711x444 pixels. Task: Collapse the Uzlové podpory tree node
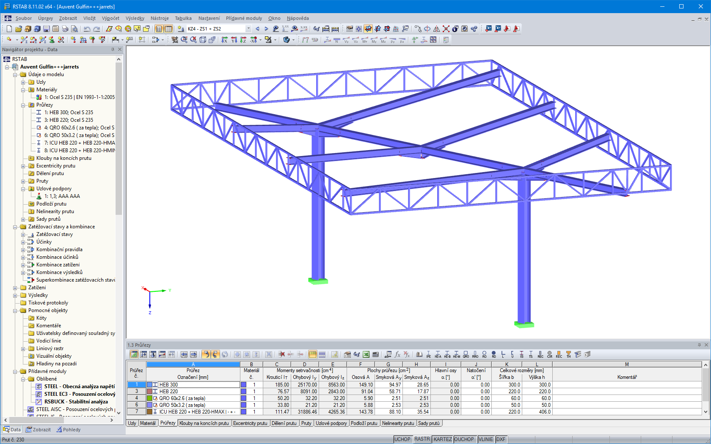[23, 189]
